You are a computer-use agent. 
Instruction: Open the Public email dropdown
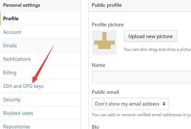[x=130, y=104]
